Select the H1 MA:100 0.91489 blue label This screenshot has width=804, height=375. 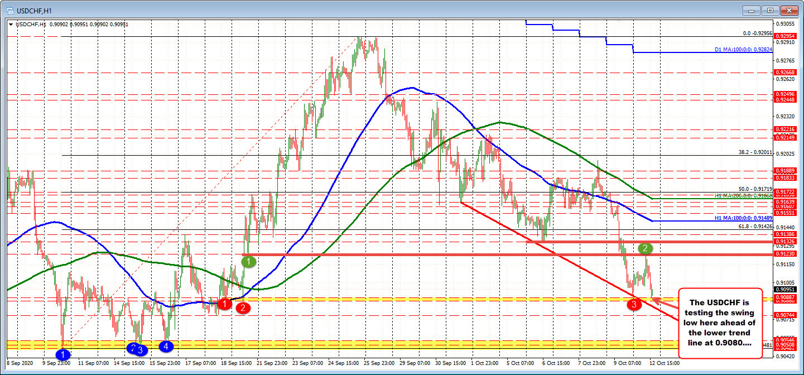pos(744,218)
